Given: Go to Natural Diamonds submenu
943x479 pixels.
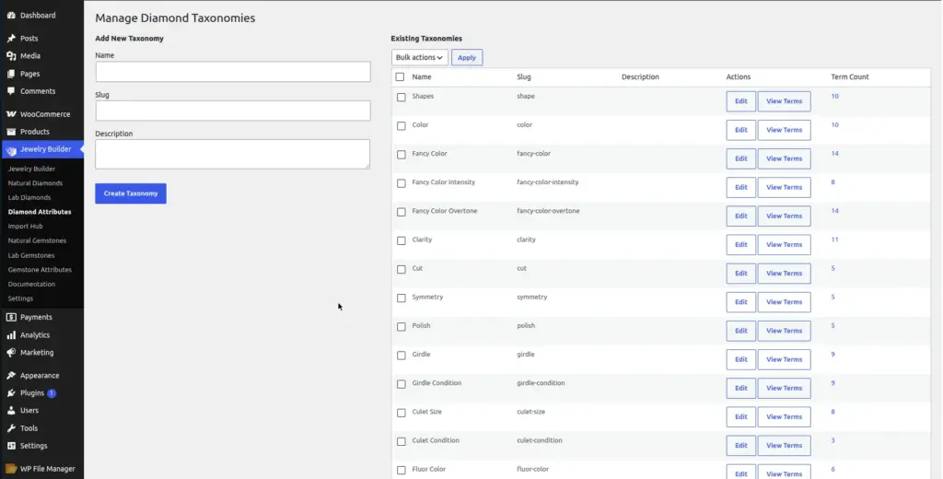Looking at the screenshot, I should coord(35,183).
